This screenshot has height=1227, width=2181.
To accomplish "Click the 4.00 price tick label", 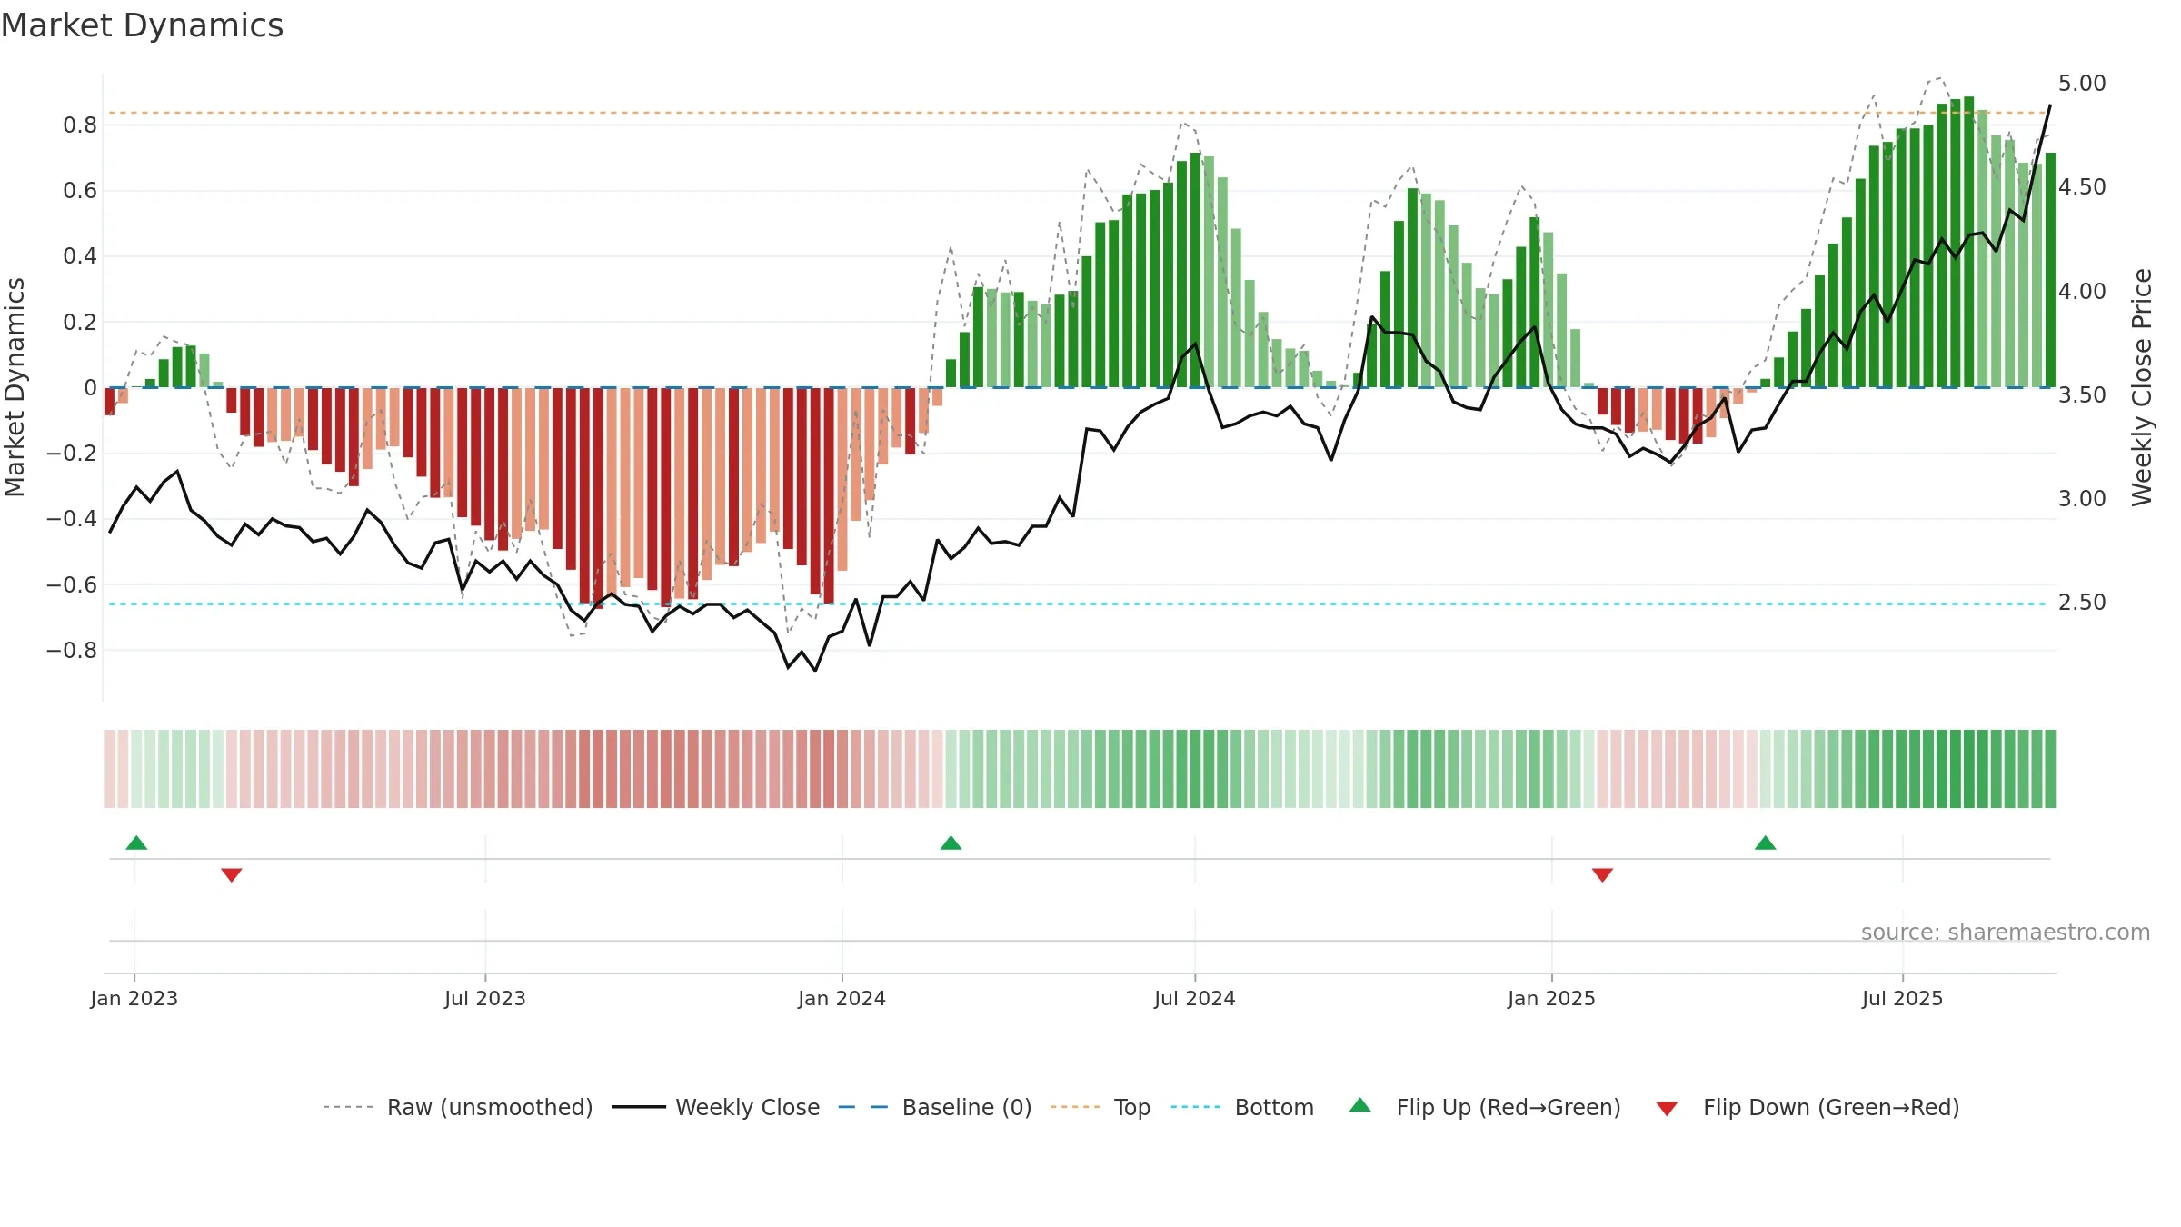I will click(x=2082, y=292).
